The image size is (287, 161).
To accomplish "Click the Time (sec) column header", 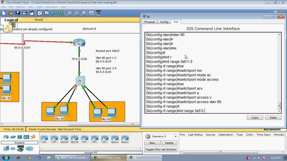I will click(x=263, y=135).
